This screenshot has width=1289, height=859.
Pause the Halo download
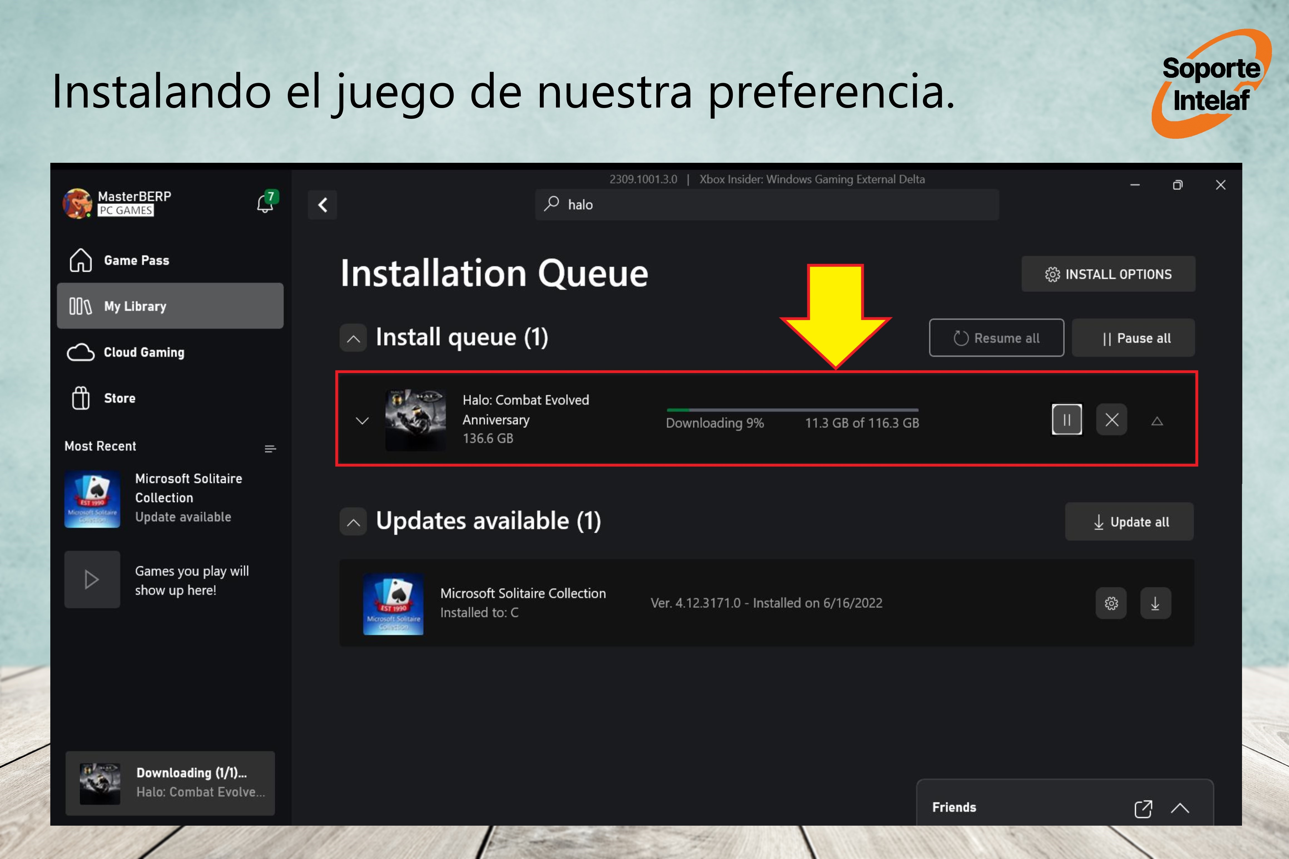point(1067,420)
